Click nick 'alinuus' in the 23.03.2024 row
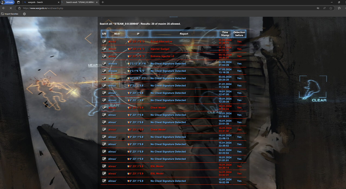Screen dimensions: 346x189 (x=113, y=64)
